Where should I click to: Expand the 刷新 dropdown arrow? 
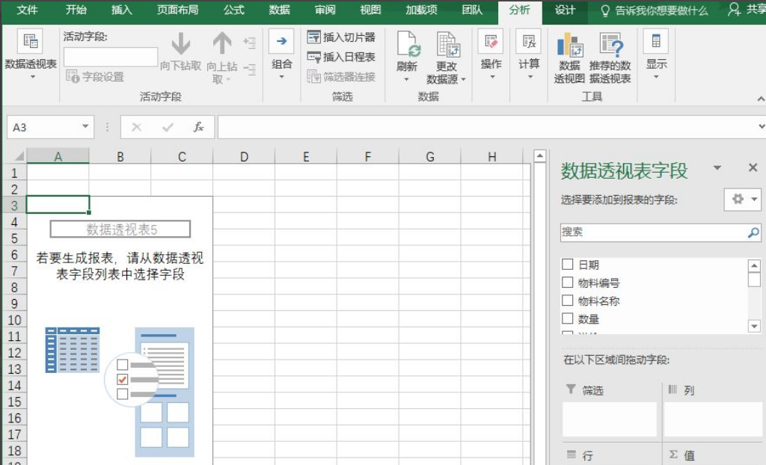click(406, 79)
